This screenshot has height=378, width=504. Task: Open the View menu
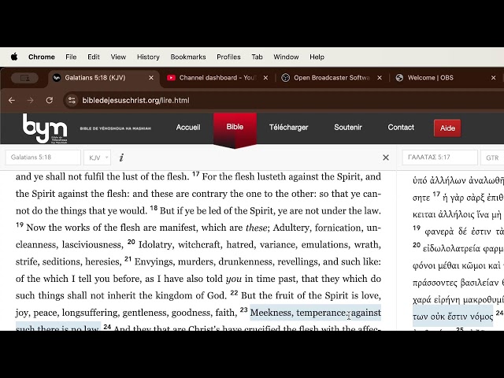[x=118, y=57]
